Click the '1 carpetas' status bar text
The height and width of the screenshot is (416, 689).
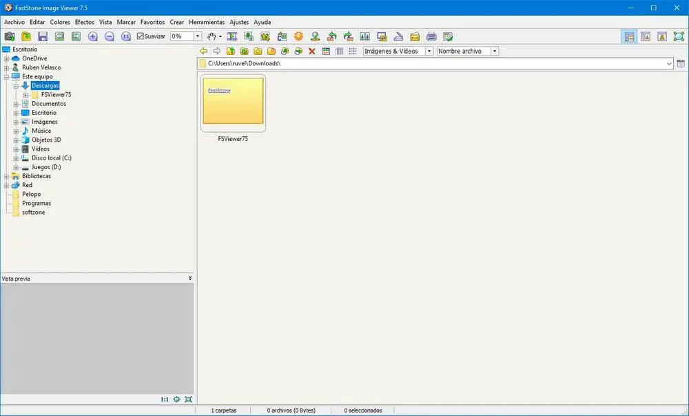pos(224,410)
